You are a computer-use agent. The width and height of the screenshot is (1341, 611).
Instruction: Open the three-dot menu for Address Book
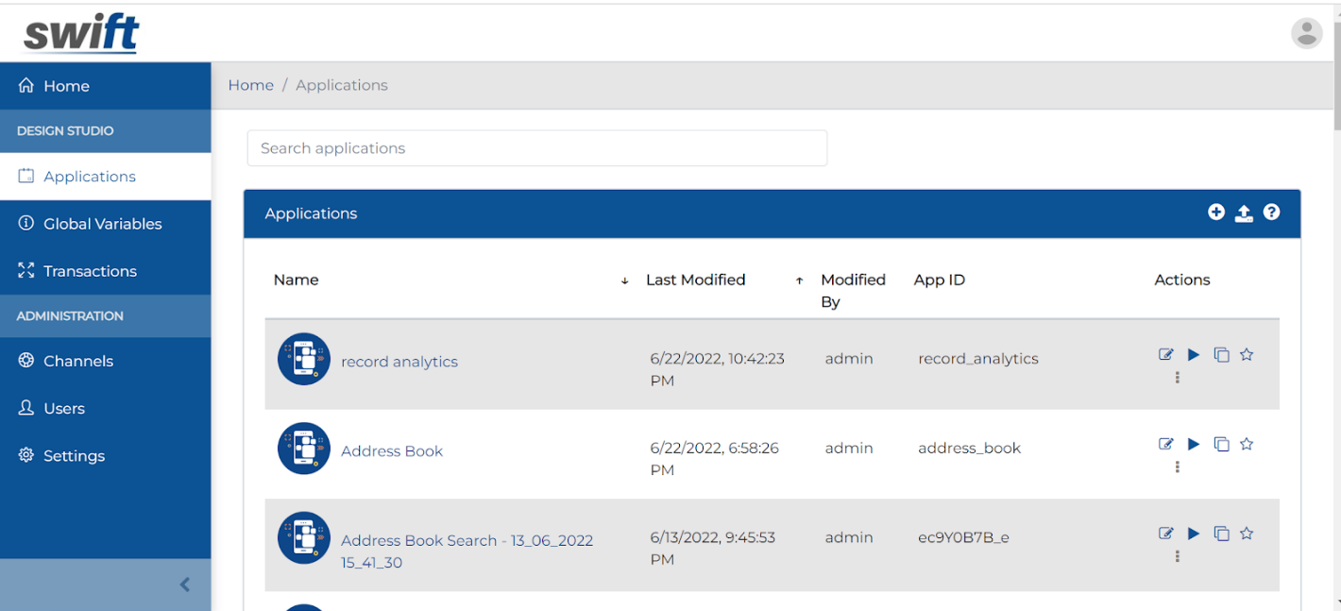[1177, 467]
